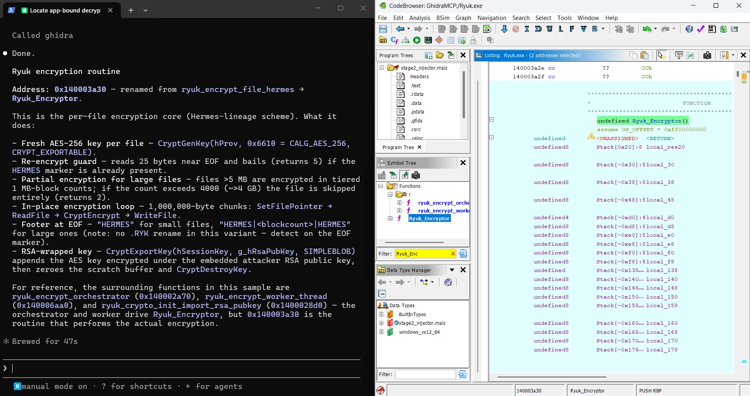Click the open folder icon in Program Trees
This screenshot has height=396, width=750.
tap(440, 55)
